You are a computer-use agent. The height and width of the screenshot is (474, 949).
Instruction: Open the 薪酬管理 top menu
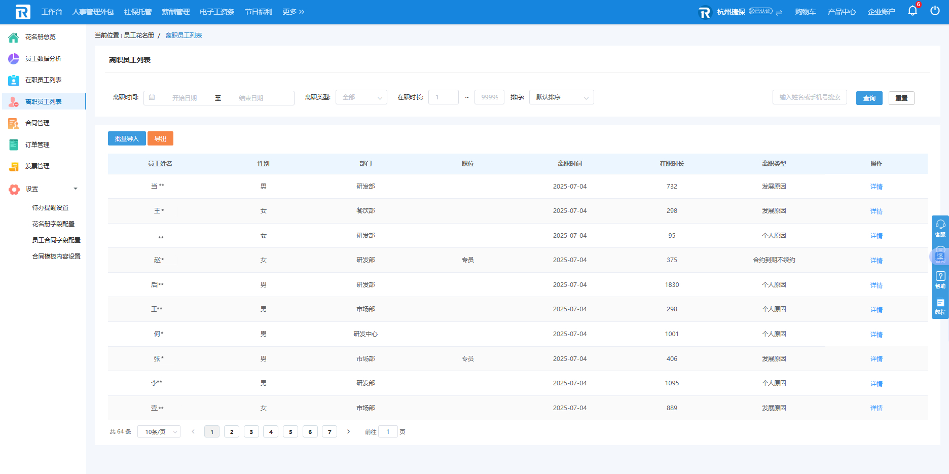pyautogui.click(x=175, y=12)
